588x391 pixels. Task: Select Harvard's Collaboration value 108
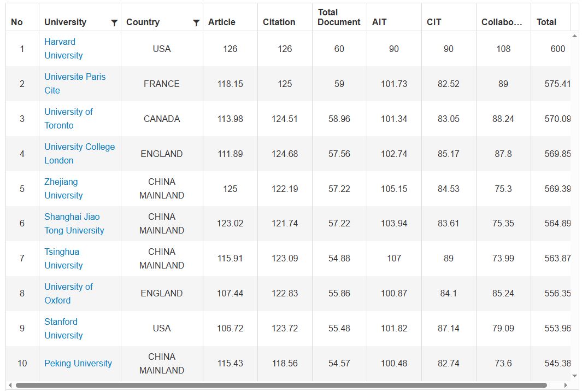[503, 49]
